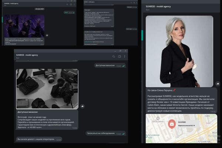
Task: Select 'Вы начали диалог с нашим оператором.' message
Action: [x=39, y=139]
